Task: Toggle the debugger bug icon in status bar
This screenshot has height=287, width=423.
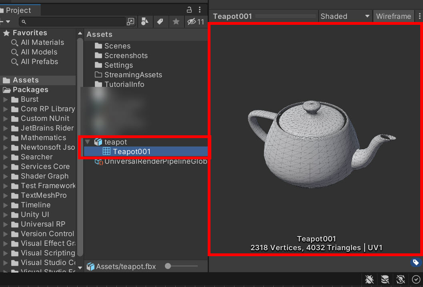Action: click(x=369, y=280)
